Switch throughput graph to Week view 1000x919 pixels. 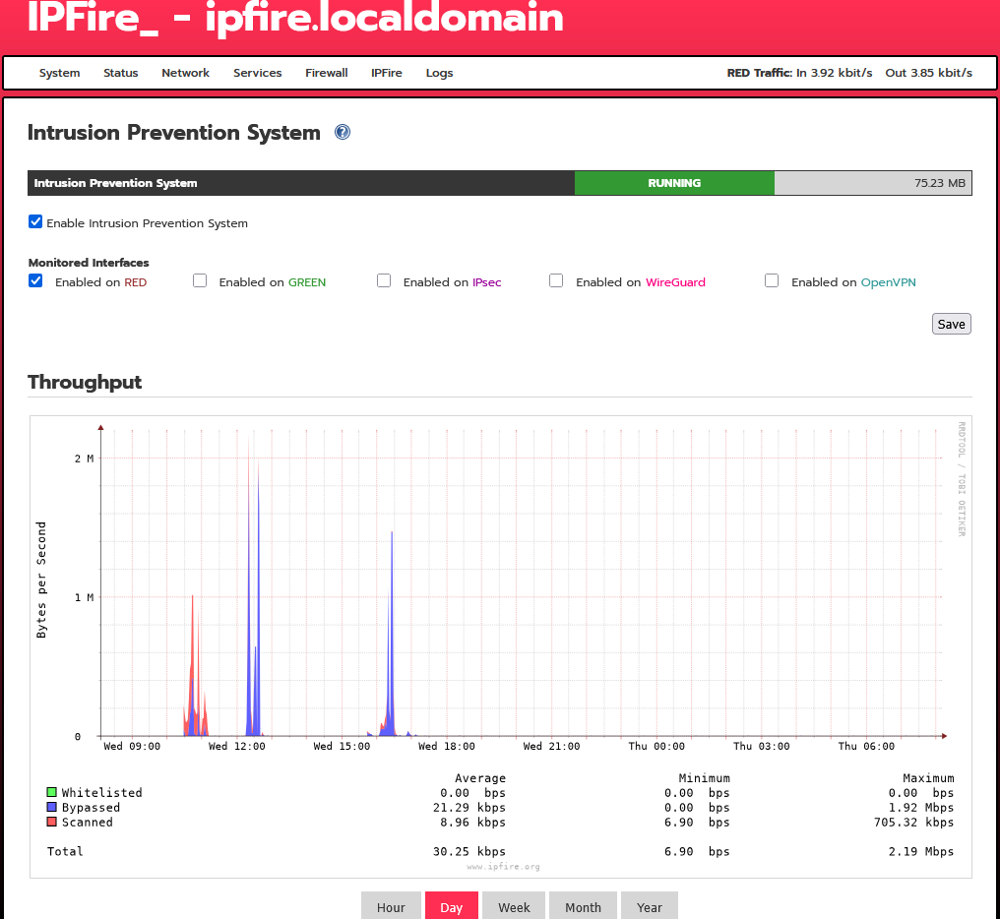pyautogui.click(x=514, y=907)
